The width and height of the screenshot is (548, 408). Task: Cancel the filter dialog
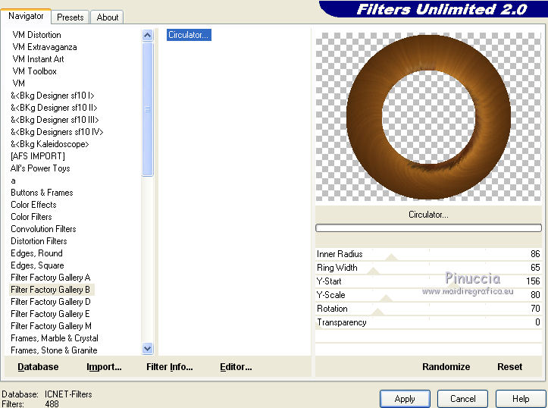coord(462,399)
